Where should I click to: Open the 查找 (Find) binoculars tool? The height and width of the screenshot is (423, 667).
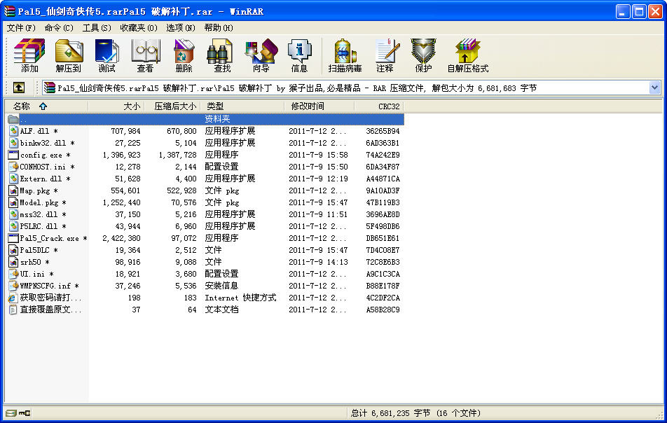pyautogui.click(x=222, y=56)
